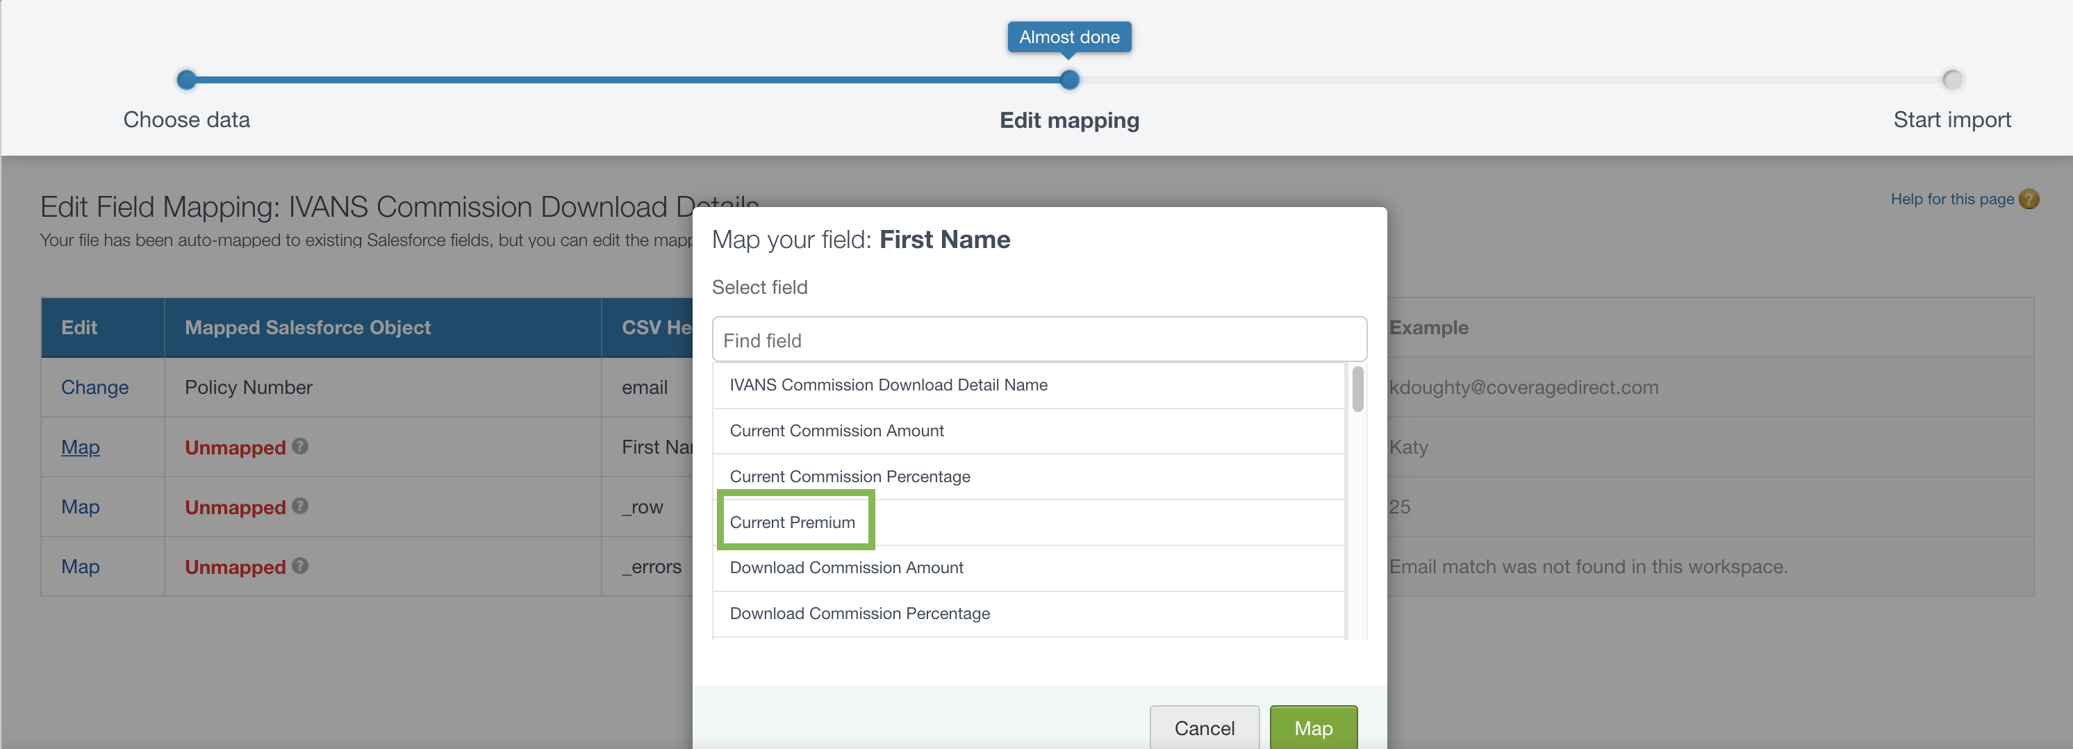Viewport: 2073px width, 749px height.
Task: Click the green Map button
Action: [x=1313, y=727]
